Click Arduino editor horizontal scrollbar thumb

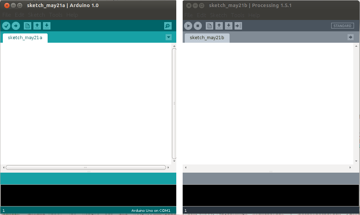pyautogui.click(x=86, y=167)
